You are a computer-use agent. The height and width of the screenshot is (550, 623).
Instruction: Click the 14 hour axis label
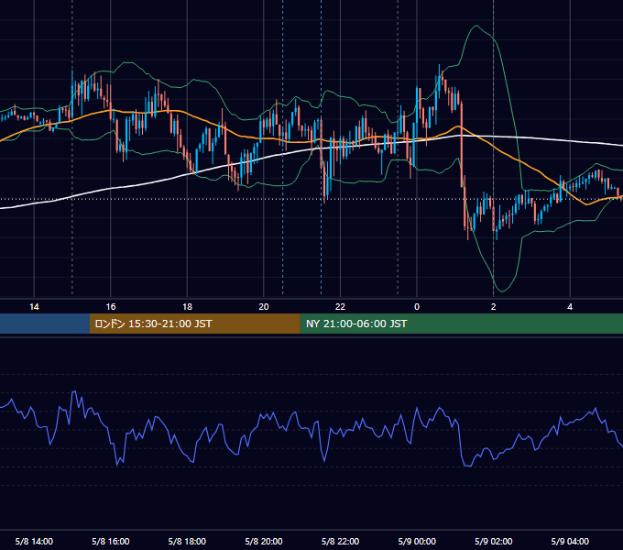[34, 307]
